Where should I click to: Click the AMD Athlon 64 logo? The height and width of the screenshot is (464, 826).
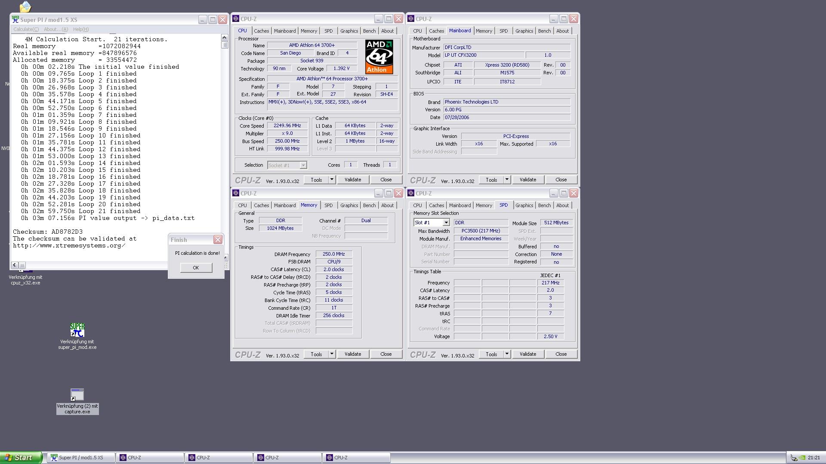click(379, 57)
